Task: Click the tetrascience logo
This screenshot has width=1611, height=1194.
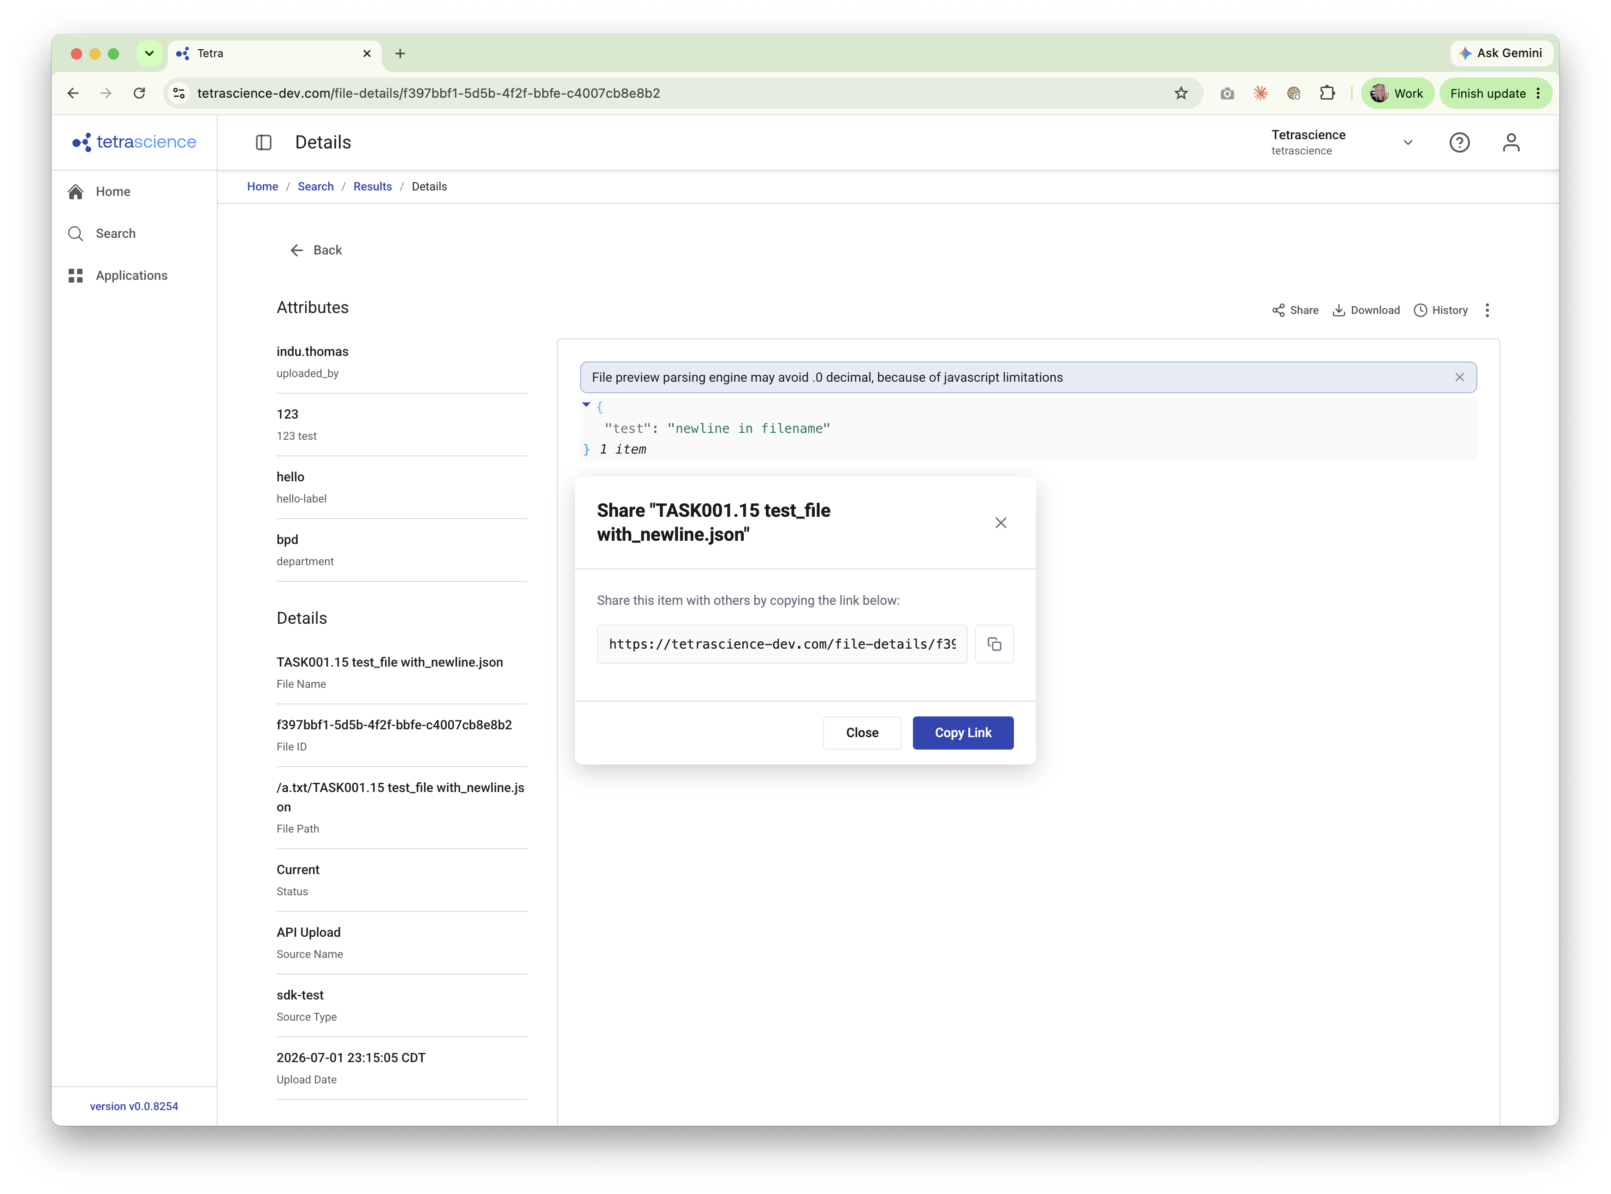Action: [x=135, y=142]
